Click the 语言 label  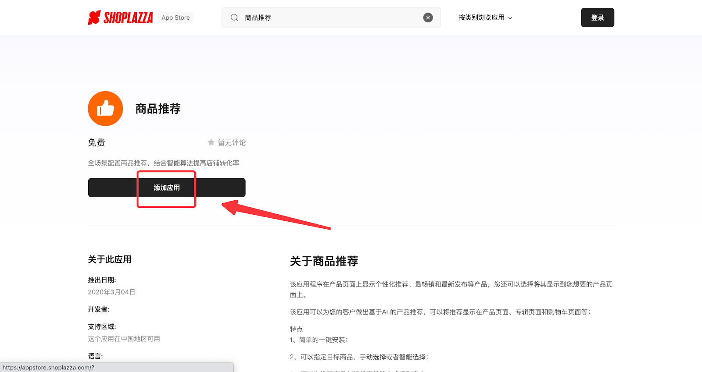(95, 356)
